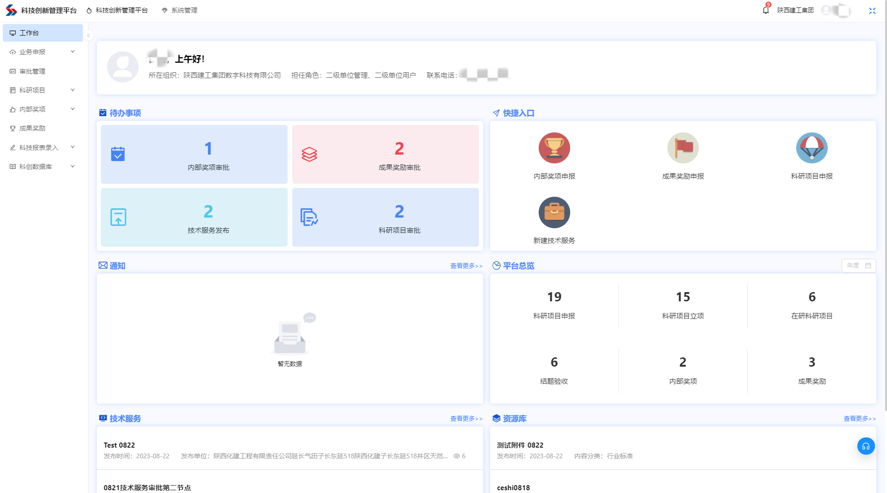Click 查看更多 link in 资源库 section

tap(859, 418)
